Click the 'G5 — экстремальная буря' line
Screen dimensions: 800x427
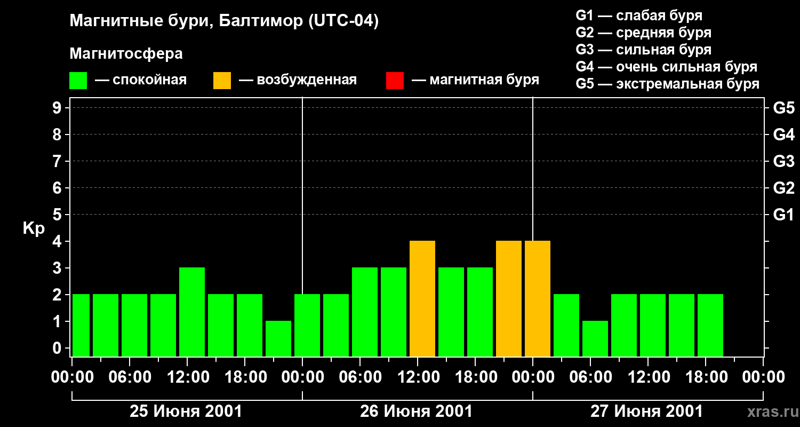coord(668,84)
